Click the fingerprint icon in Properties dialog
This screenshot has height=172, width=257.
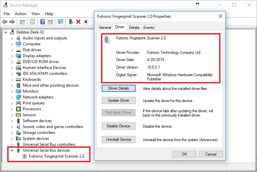coord(107,40)
